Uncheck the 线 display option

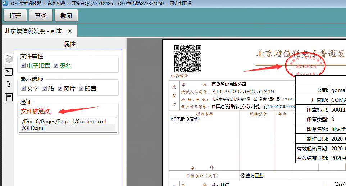click(44, 88)
